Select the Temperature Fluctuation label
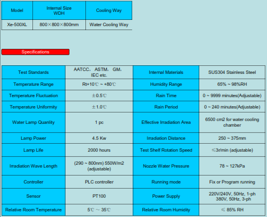Image resolution: width=267 pixels, height=217 pixels. (34, 95)
